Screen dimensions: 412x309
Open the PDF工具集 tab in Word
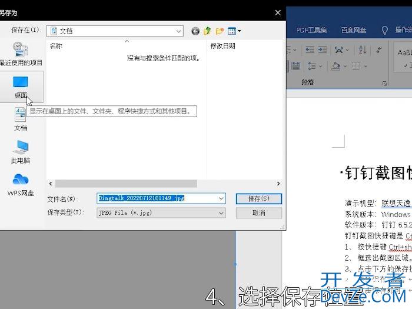coord(311,30)
